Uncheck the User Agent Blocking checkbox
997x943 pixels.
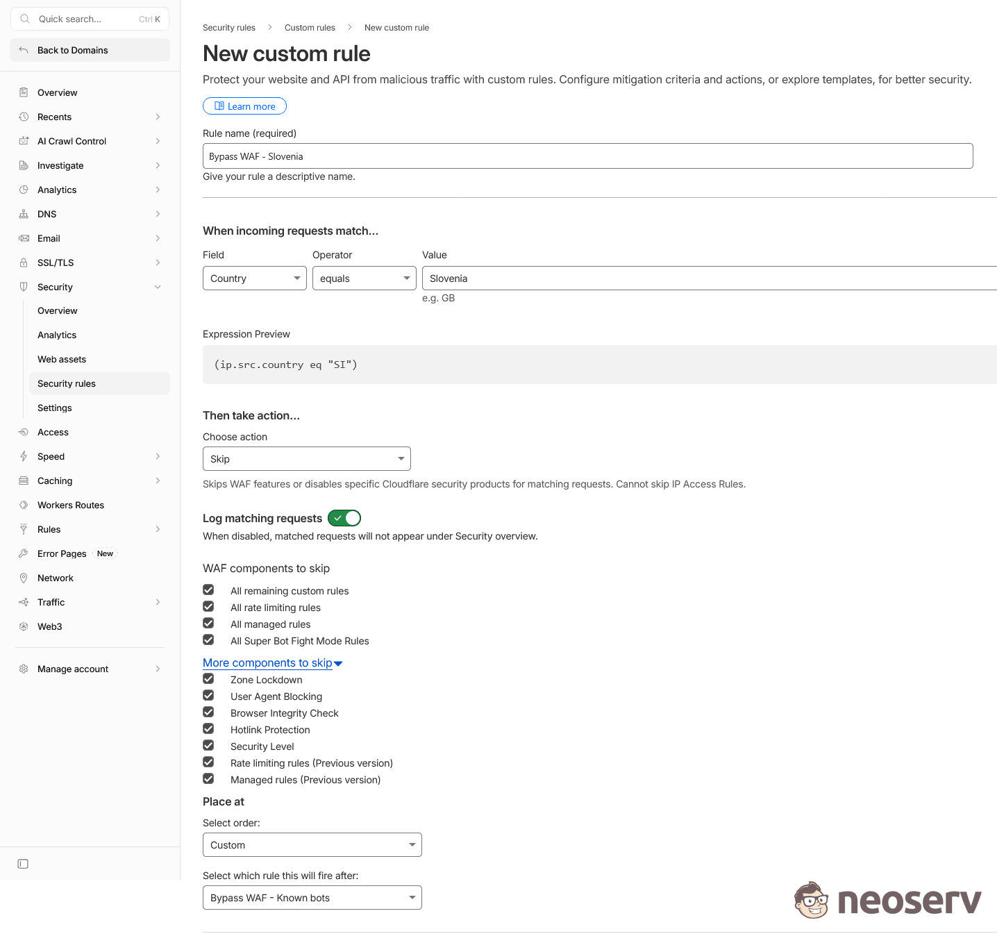tap(208, 696)
